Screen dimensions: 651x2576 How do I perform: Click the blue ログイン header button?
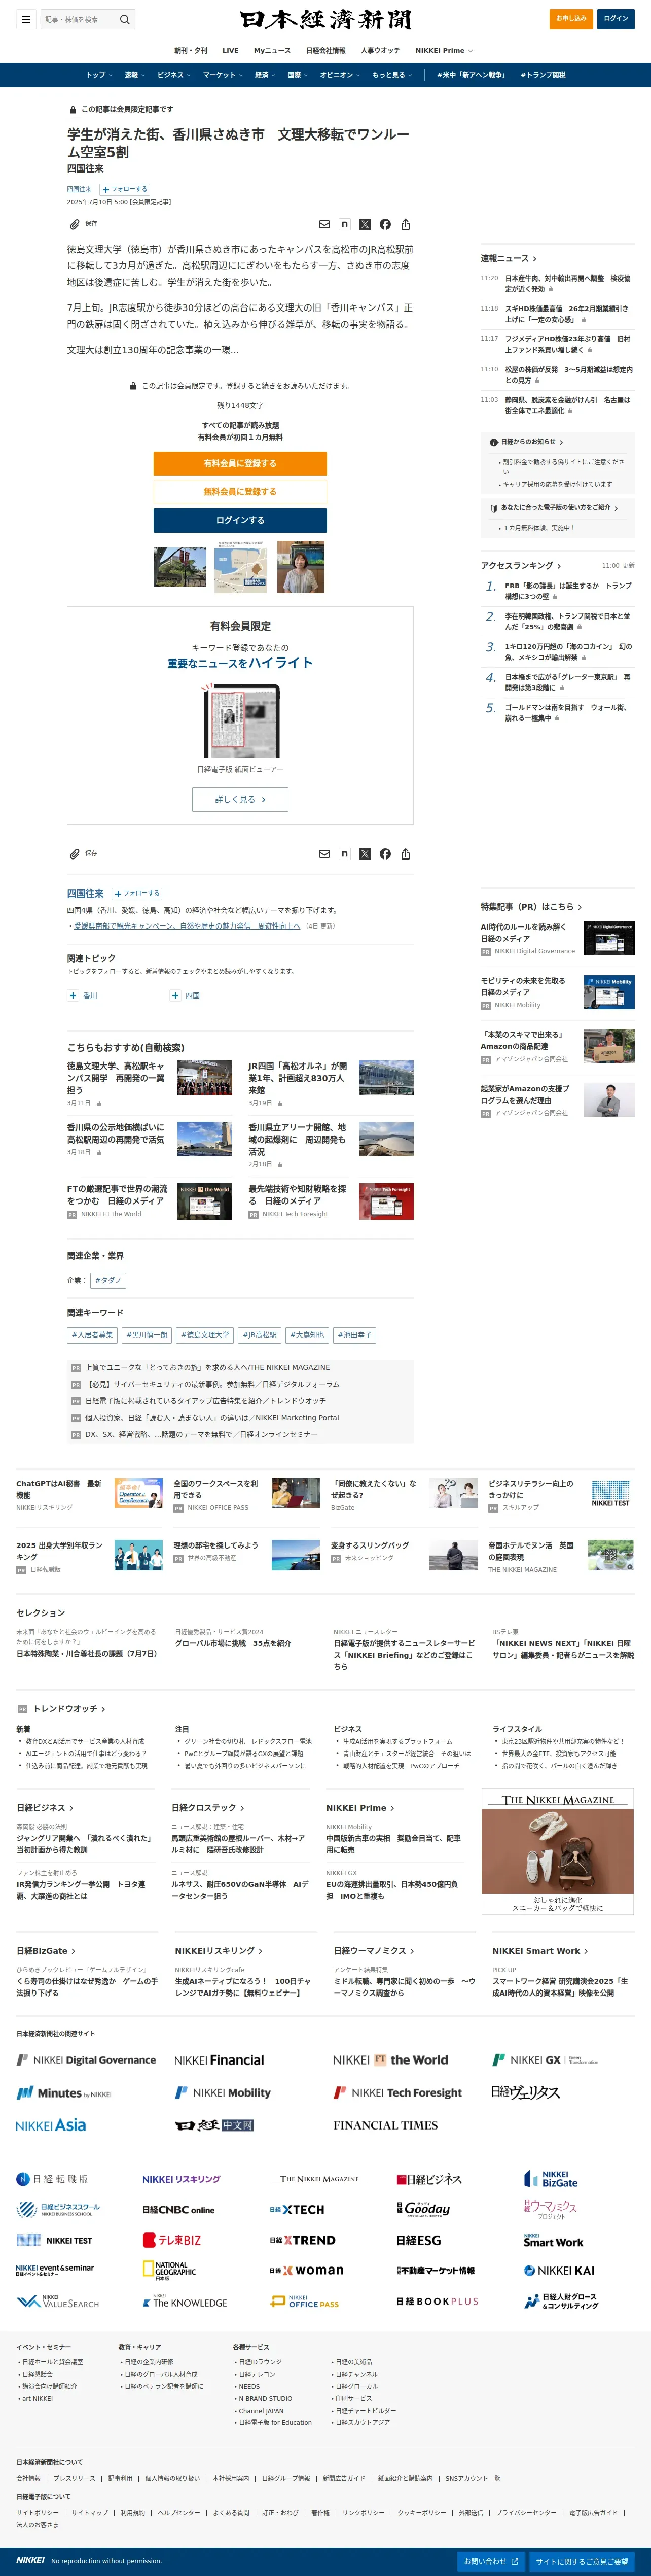click(x=616, y=19)
